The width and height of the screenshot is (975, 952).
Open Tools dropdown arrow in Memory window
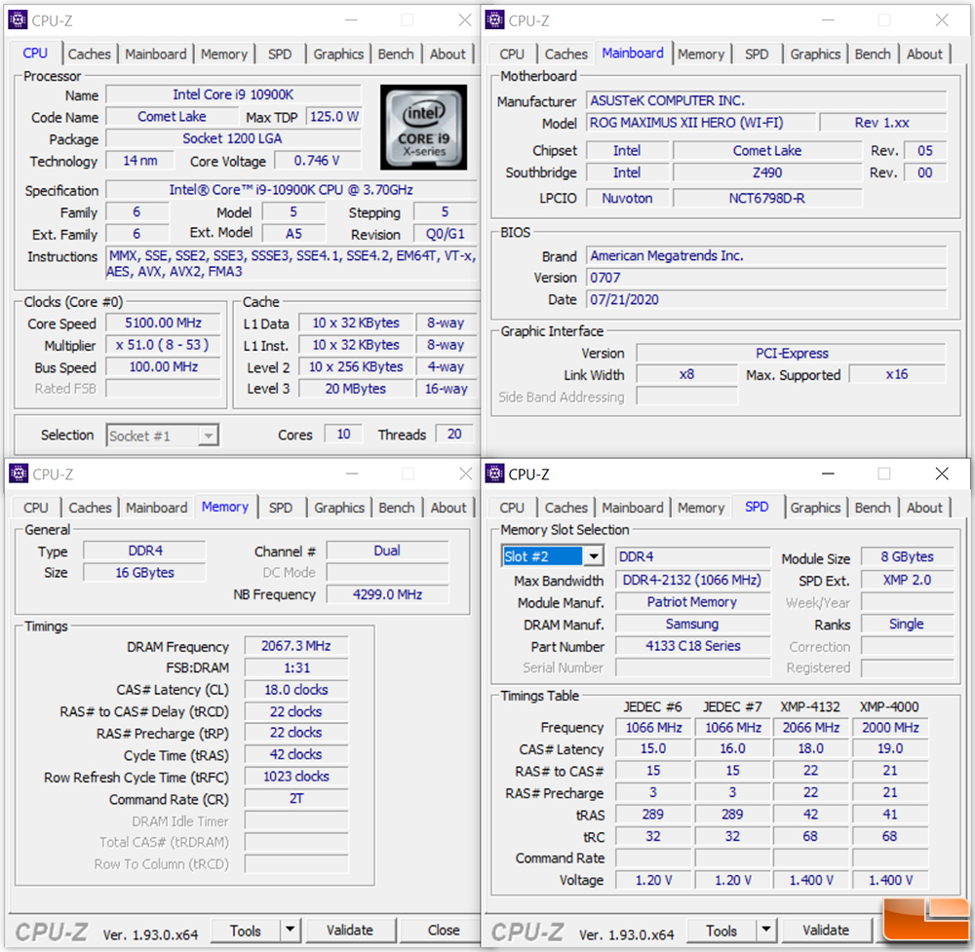click(290, 930)
